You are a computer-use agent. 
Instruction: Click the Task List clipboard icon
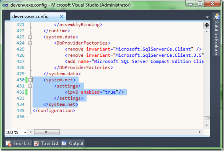click(x=37, y=143)
